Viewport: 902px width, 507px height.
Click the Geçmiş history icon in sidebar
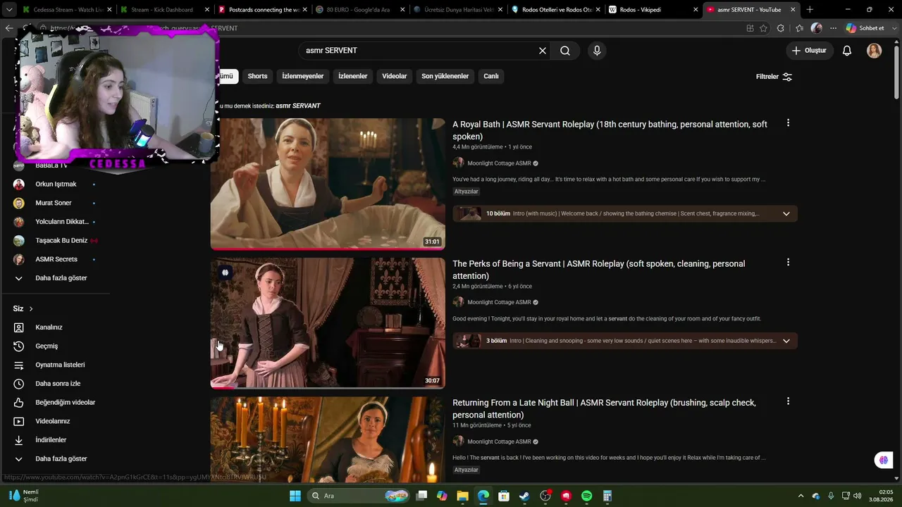tap(19, 346)
